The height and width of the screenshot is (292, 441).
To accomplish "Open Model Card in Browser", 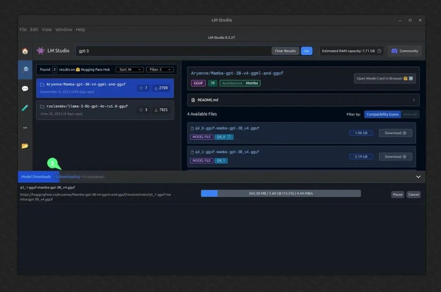I will tap(385, 78).
